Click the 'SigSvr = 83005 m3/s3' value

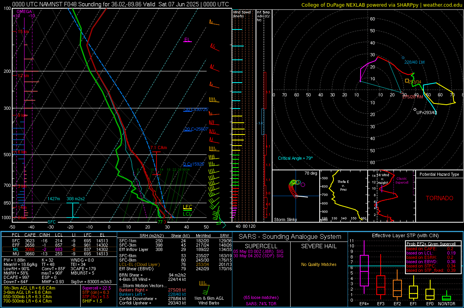(x=91, y=282)
